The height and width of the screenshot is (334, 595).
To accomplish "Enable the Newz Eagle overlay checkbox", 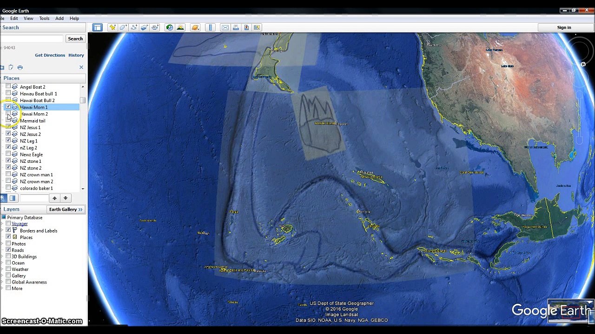I will tap(8, 154).
